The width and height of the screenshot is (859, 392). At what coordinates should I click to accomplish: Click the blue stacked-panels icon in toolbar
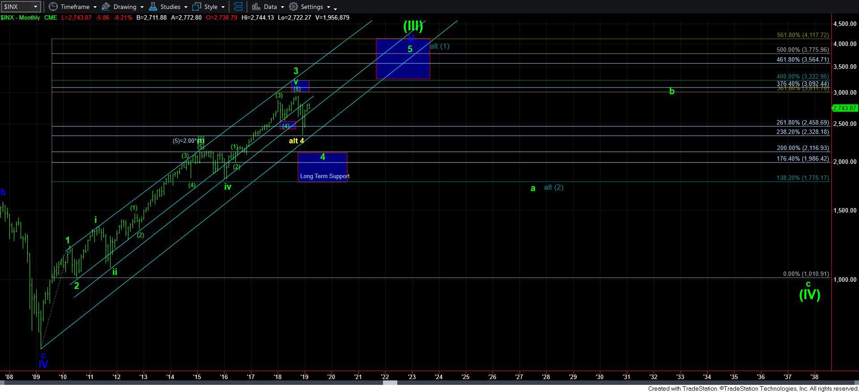[x=238, y=7]
